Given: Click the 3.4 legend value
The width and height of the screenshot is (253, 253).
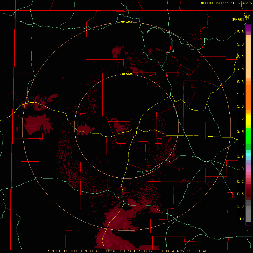Looking at the screenshot, I should pyautogui.click(x=240, y=132).
